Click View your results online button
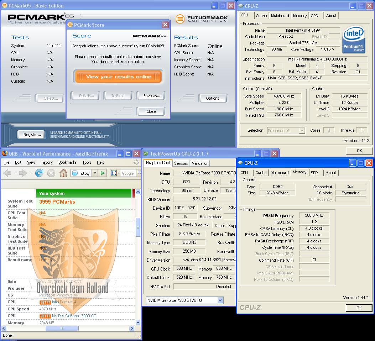Image resolution: width=375 pixels, height=341 pixels. (x=118, y=77)
